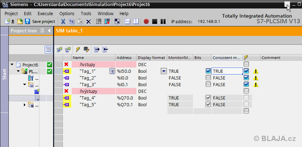Click the warning icon in Tag_3 row
The width and height of the screenshot is (302, 147).
[x=256, y=85]
